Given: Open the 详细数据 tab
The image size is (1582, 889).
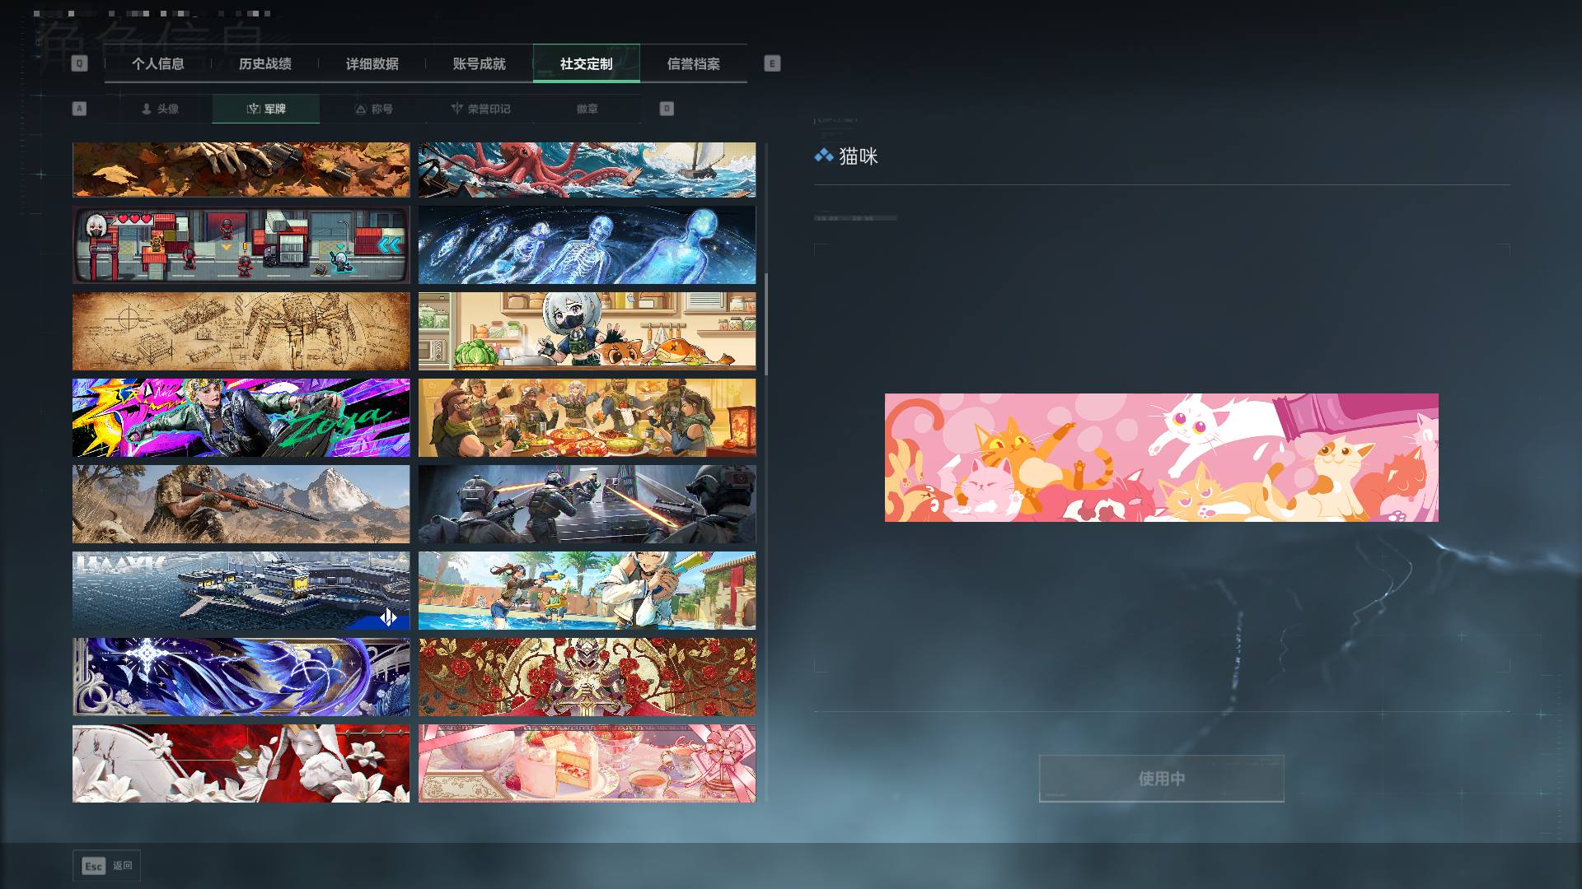Looking at the screenshot, I should [x=372, y=63].
